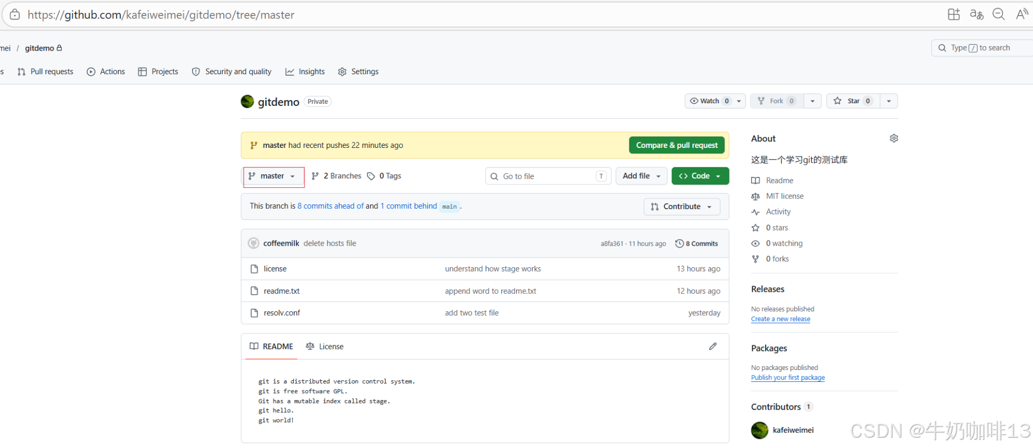Click kafeiweimei contributor avatar
Image resolution: width=1033 pixels, height=448 pixels.
coord(760,430)
